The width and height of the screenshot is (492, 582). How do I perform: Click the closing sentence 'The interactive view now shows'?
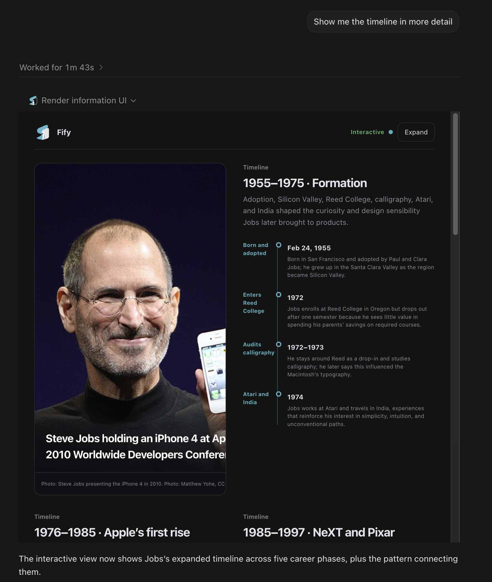(x=238, y=565)
